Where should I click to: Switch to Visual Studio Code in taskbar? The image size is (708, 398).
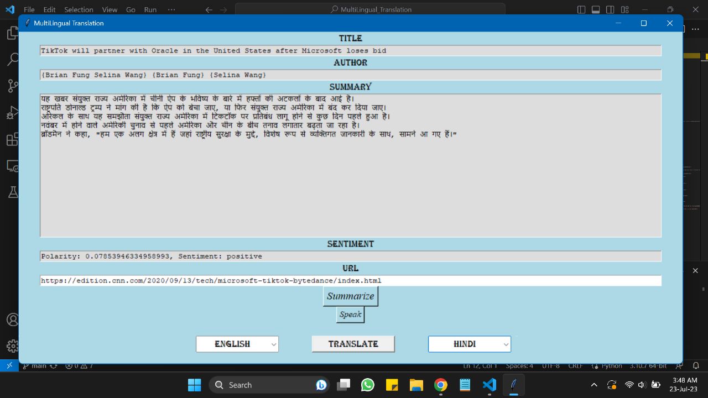[x=489, y=385]
